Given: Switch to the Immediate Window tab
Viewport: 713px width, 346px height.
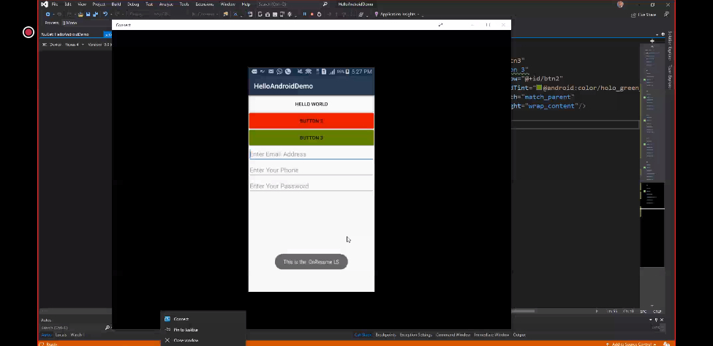Looking at the screenshot, I should [491, 335].
